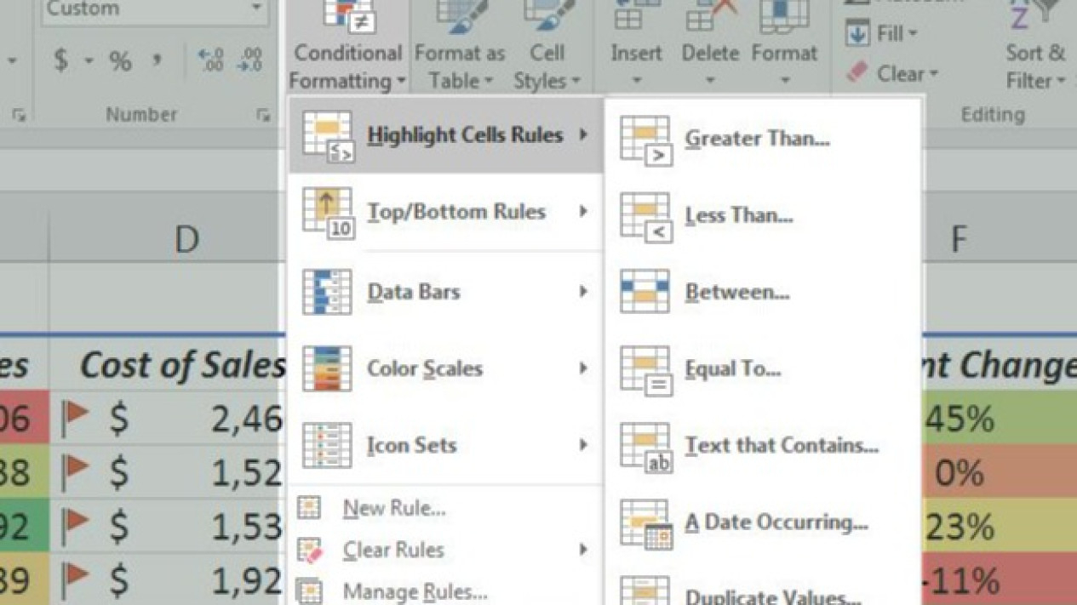Click the Highlight Cells Rules icon
The image size is (1077, 605).
pos(328,136)
